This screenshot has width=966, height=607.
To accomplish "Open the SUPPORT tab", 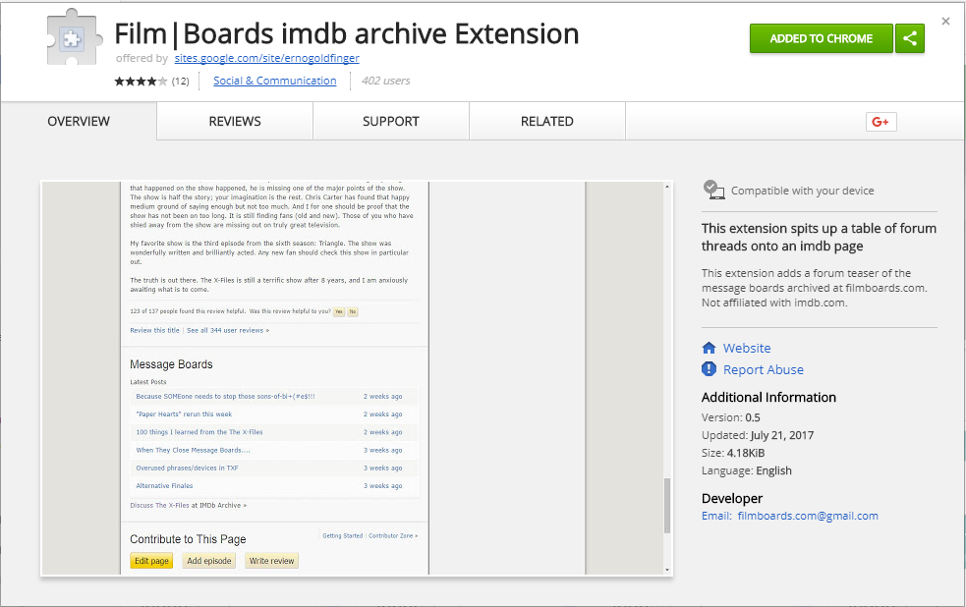I will tap(391, 121).
